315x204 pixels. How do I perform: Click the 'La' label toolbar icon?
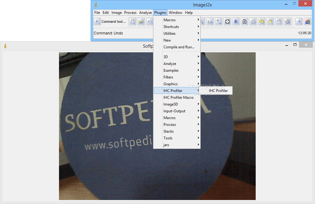tap(210, 22)
